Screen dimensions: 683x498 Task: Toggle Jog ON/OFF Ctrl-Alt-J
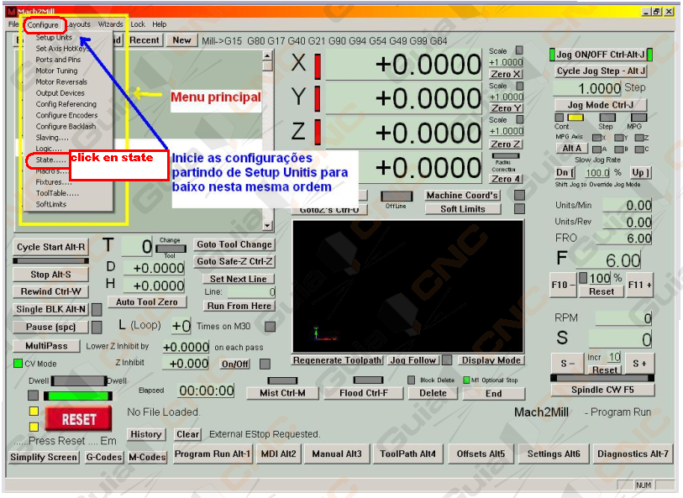pos(600,55)
